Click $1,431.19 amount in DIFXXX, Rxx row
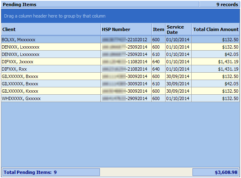The height and width of the screenshot is (178, 241). [215, 69]
